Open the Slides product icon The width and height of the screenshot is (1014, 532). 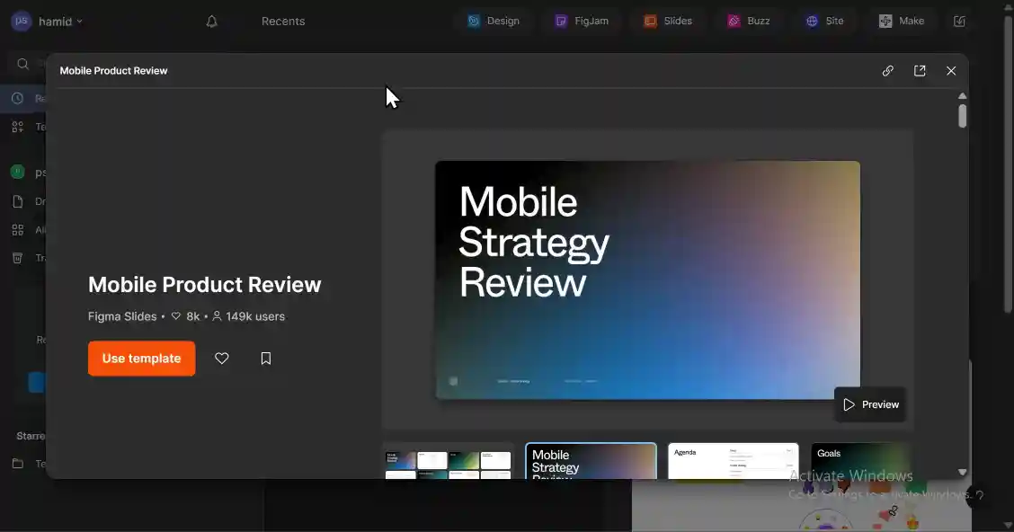pos(668,20)
